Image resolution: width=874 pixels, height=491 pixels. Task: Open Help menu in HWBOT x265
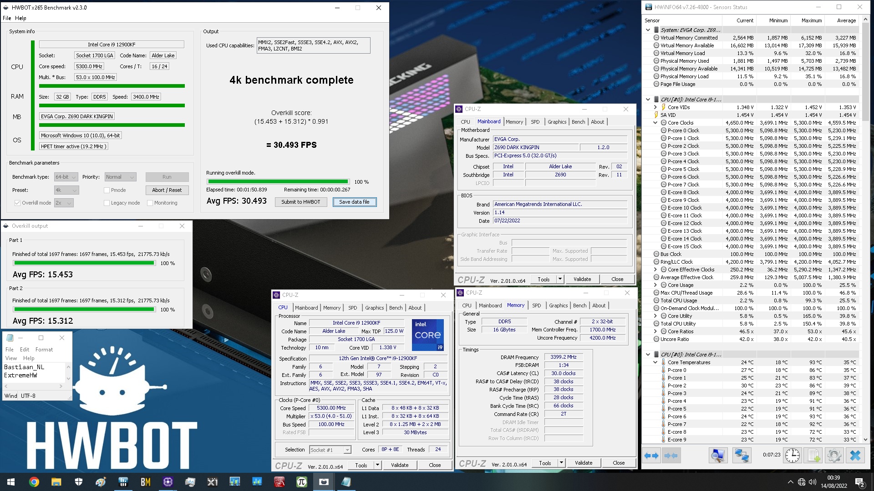click(x=20, y=18)
